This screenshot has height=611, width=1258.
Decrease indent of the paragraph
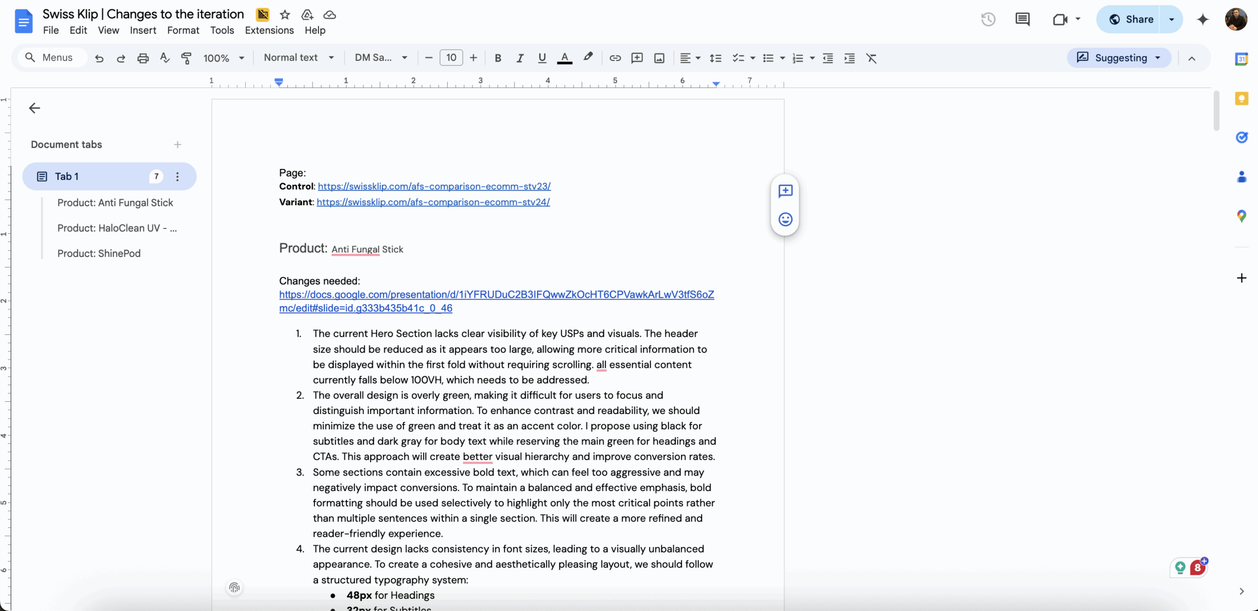click(x=828, y=58)
